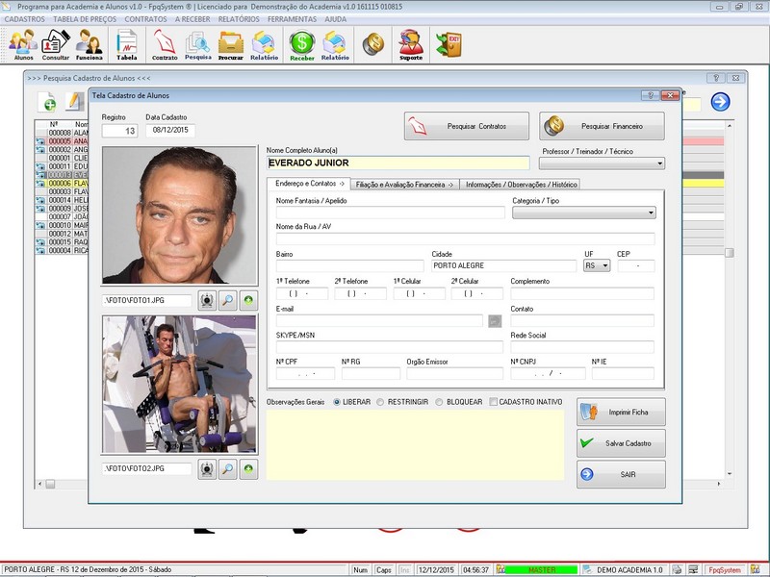This screenshot has height=577, width=770.
Task: Click magnifier browse icon for FOTO2
Action: click(x=228, y=469)
